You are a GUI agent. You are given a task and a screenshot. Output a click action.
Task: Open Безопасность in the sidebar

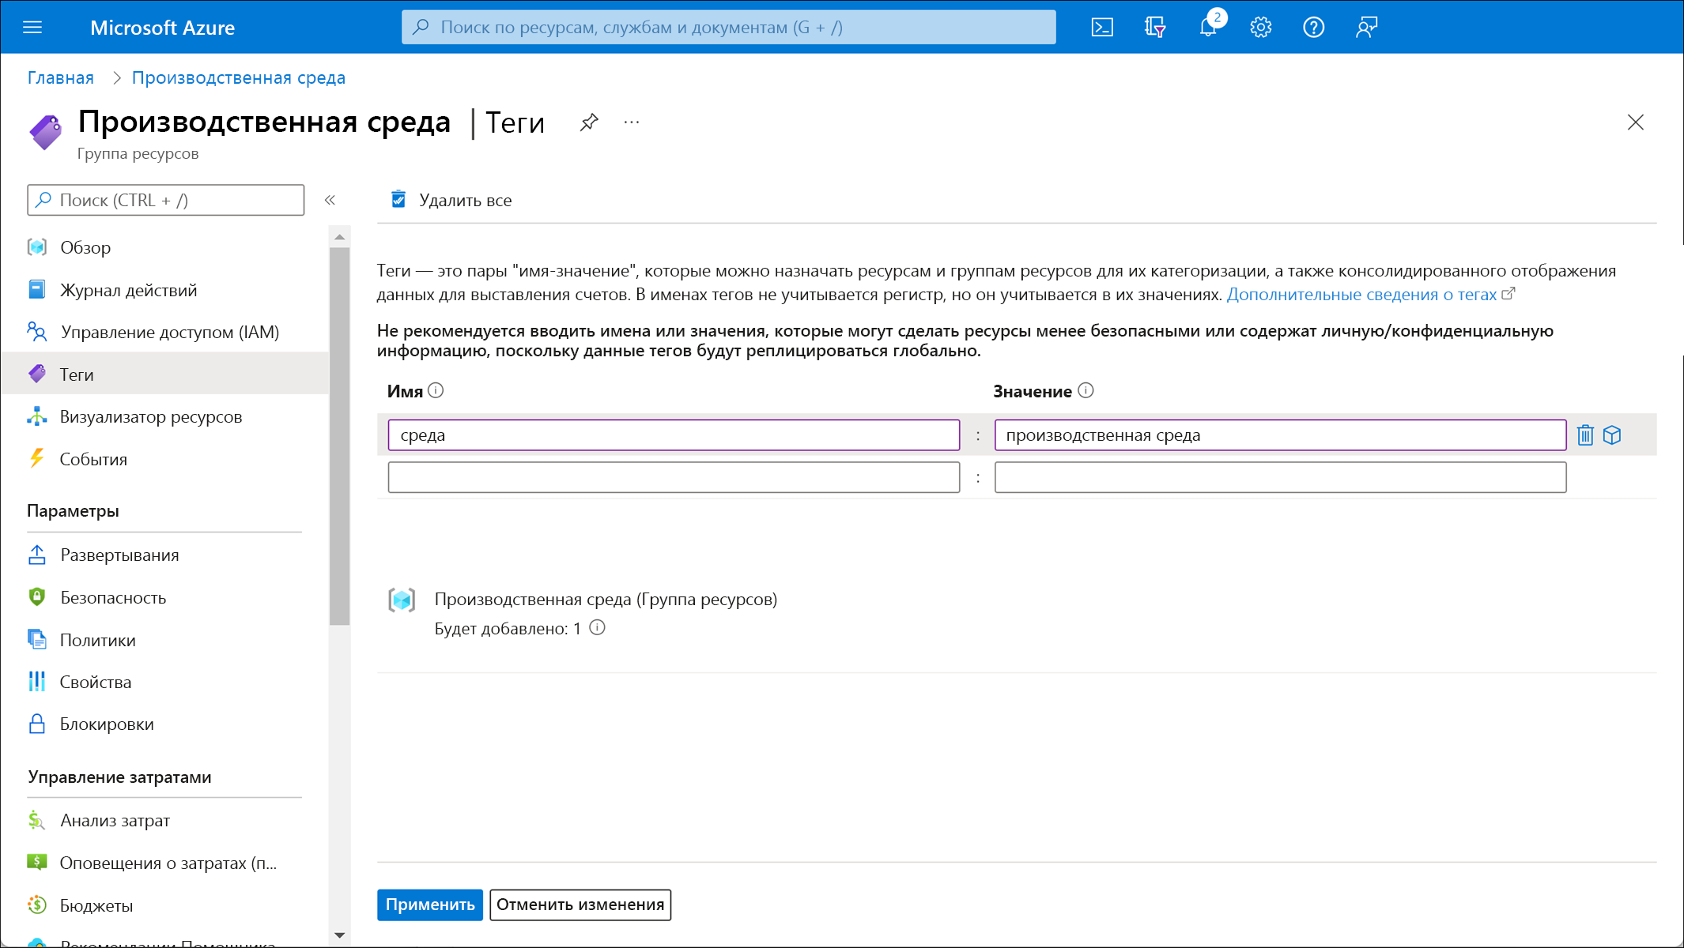pyautogui.click(x=164, y=597)
